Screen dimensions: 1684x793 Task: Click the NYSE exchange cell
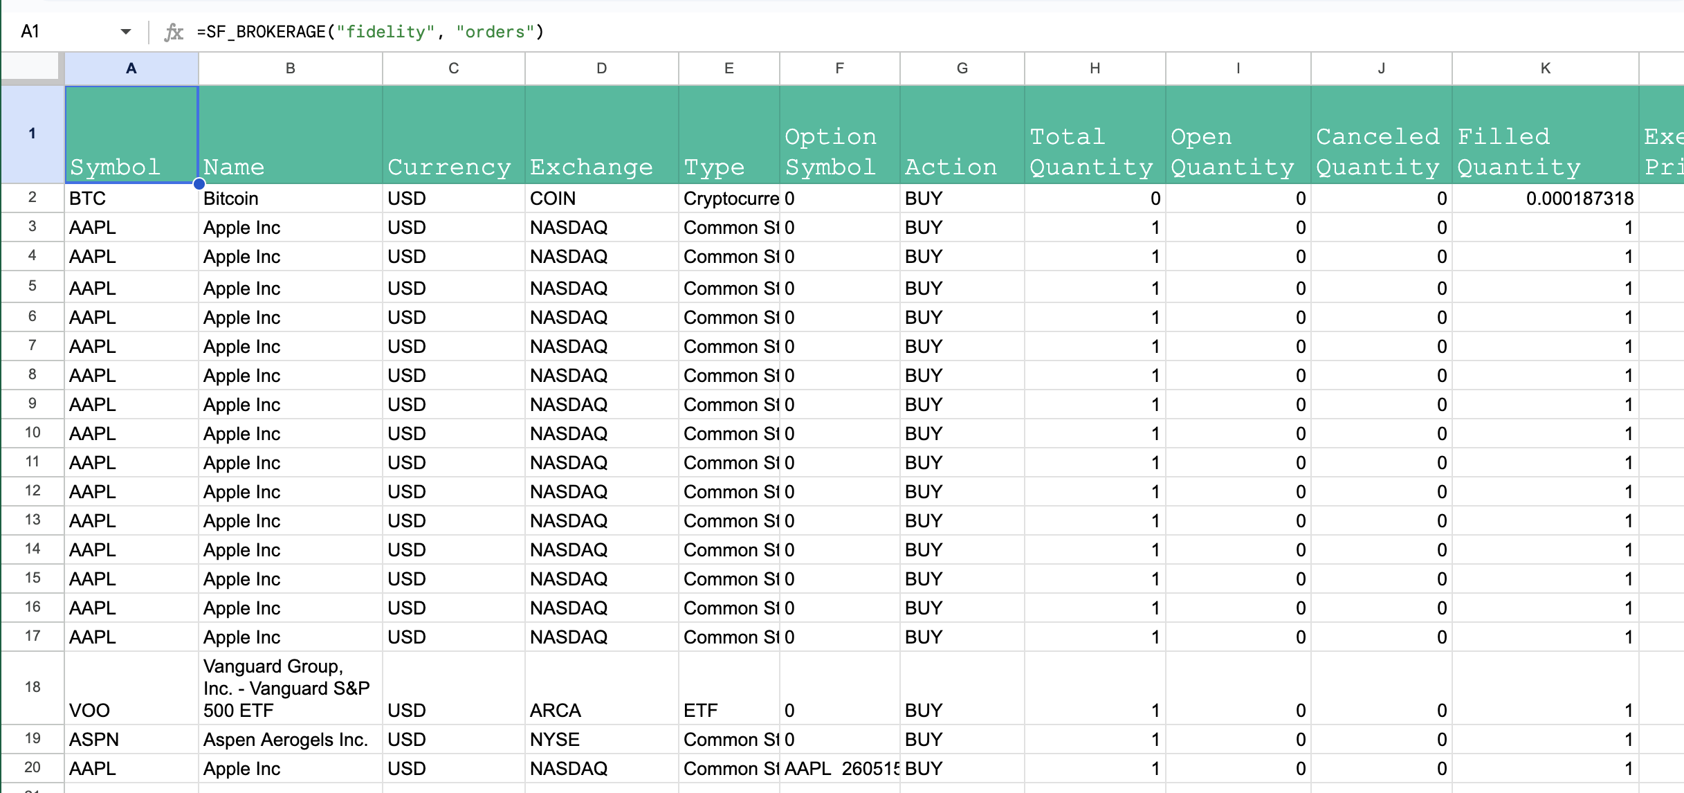(602, 739)
